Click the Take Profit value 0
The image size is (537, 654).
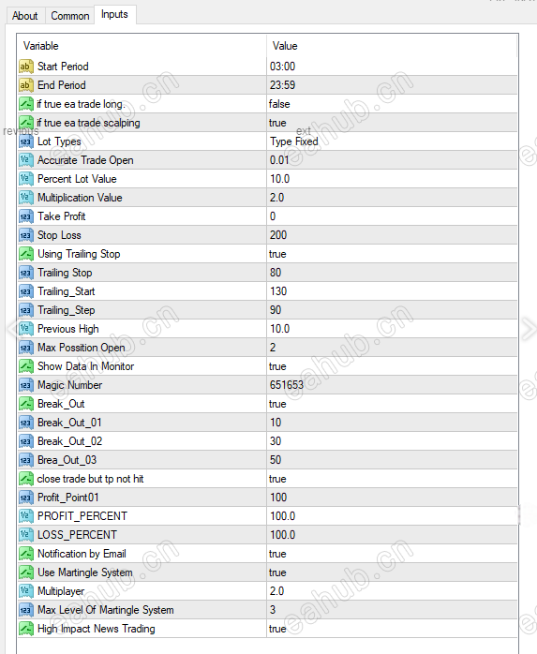point(273,216)
